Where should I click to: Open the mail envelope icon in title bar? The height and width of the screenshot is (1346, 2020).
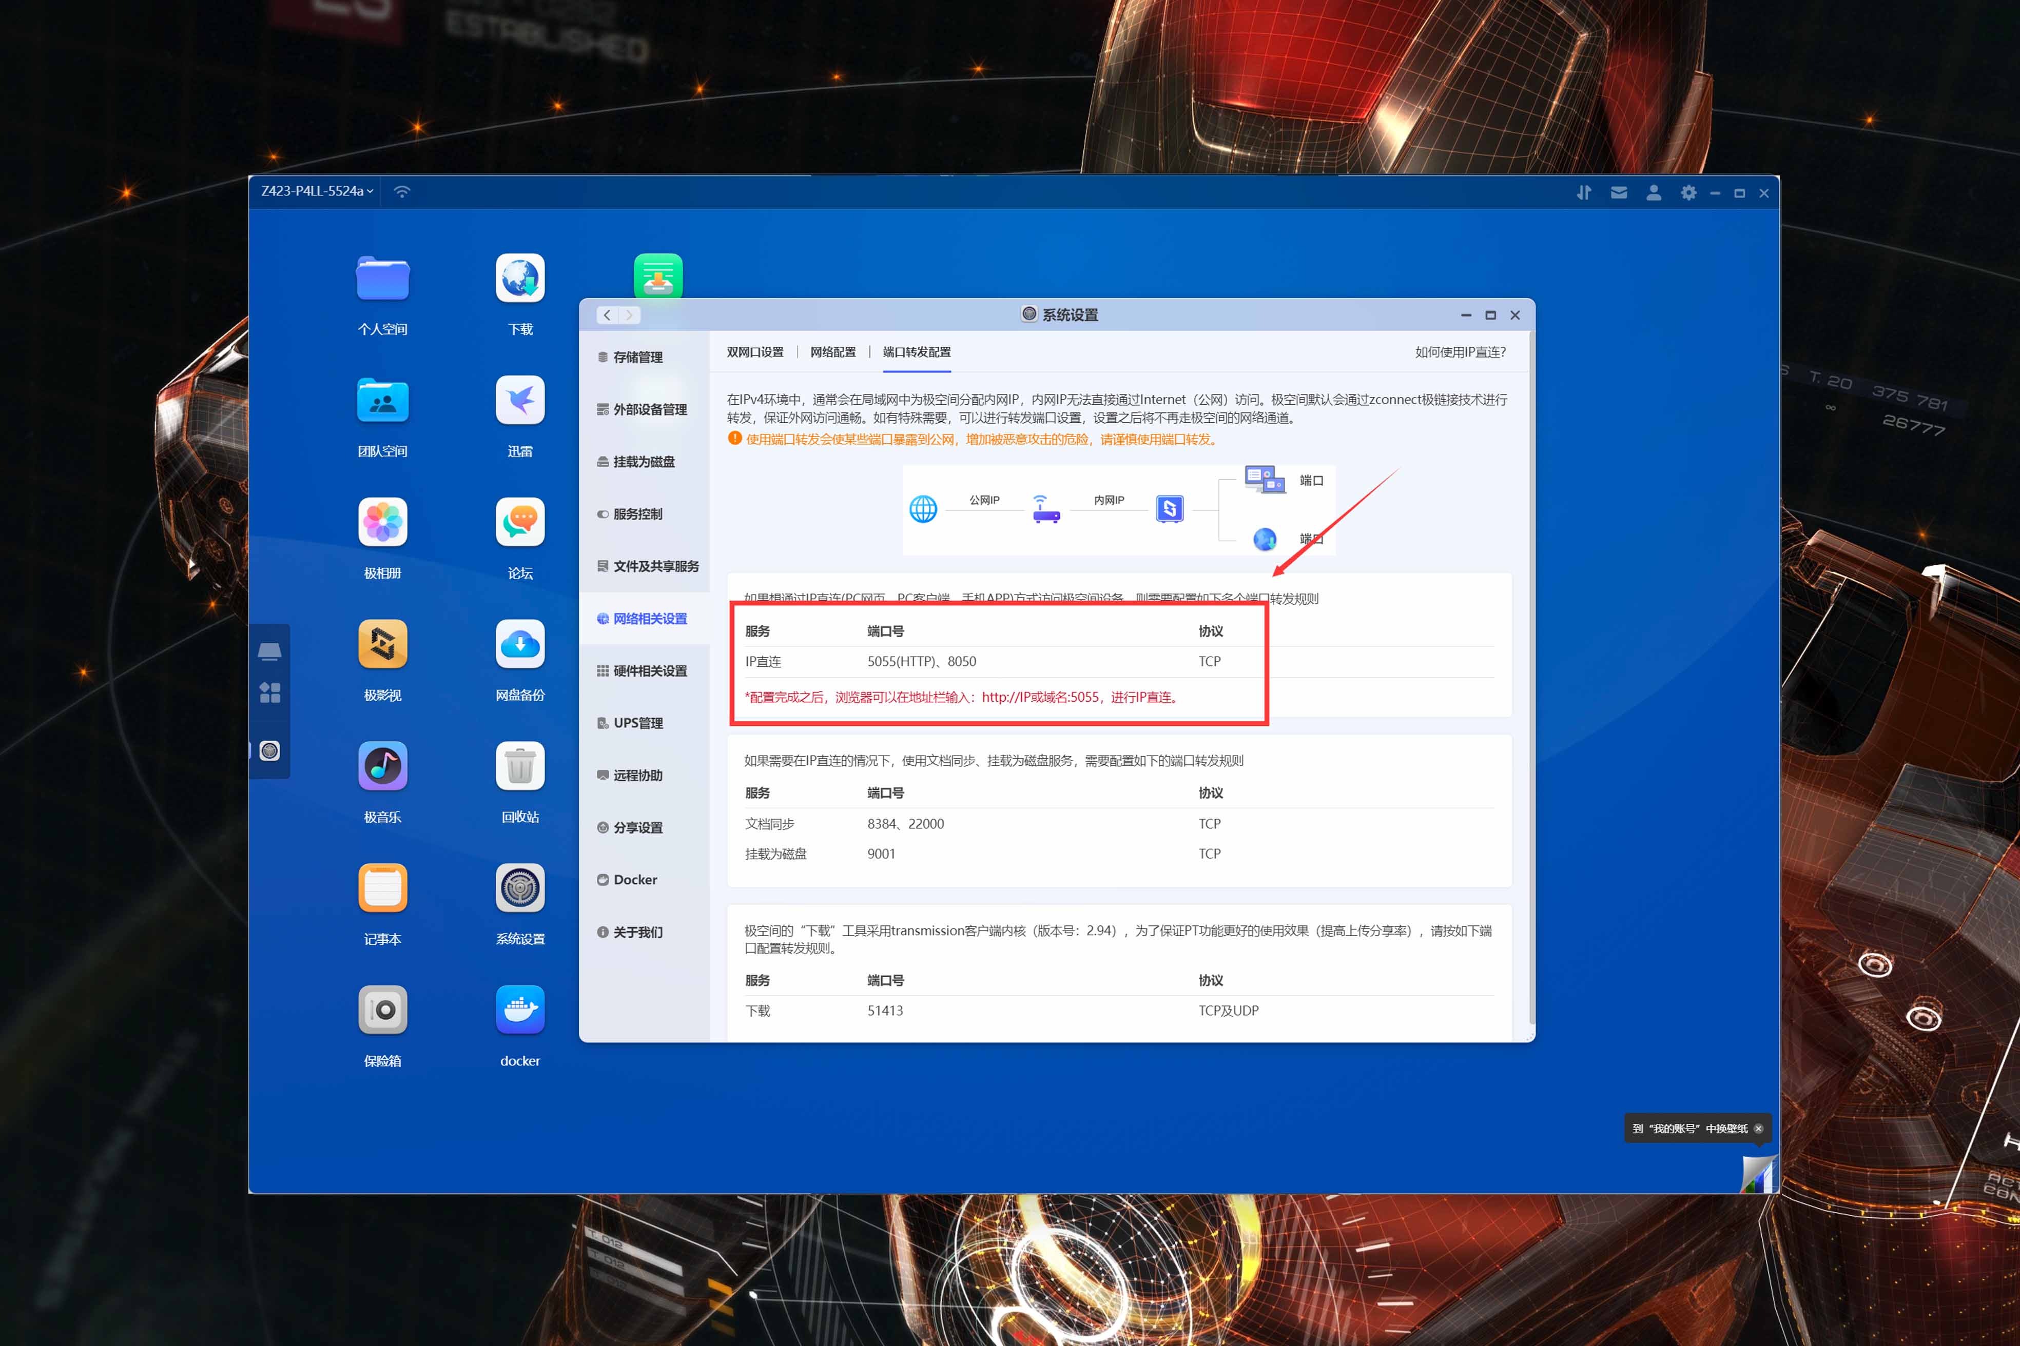tap(1619, 193)
